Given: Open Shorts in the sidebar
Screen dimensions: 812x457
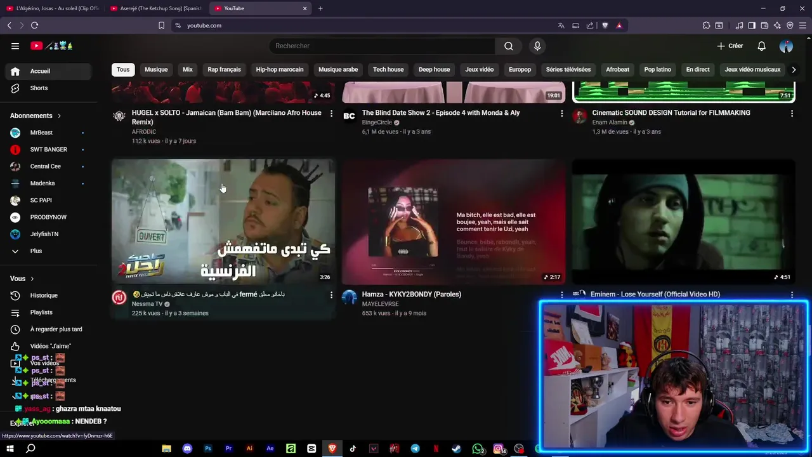Looking at the screenshot, I should click(48, 88).
